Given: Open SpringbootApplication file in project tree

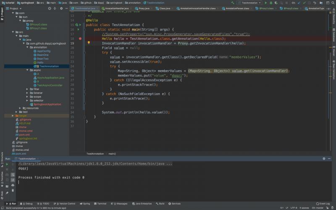Looking at the screenshot, I should click(x=47, y=104).
